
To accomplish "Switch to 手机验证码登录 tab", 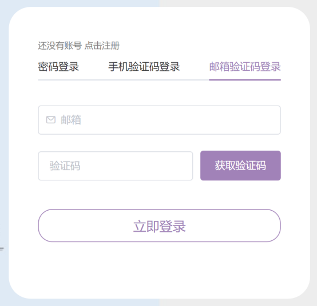I will (144, 67).
